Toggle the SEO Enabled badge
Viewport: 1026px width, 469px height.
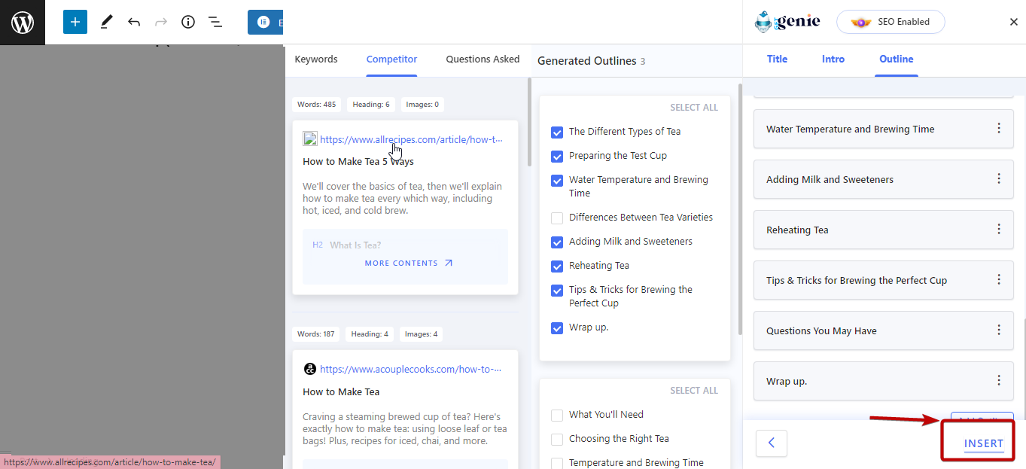point(891,22)
